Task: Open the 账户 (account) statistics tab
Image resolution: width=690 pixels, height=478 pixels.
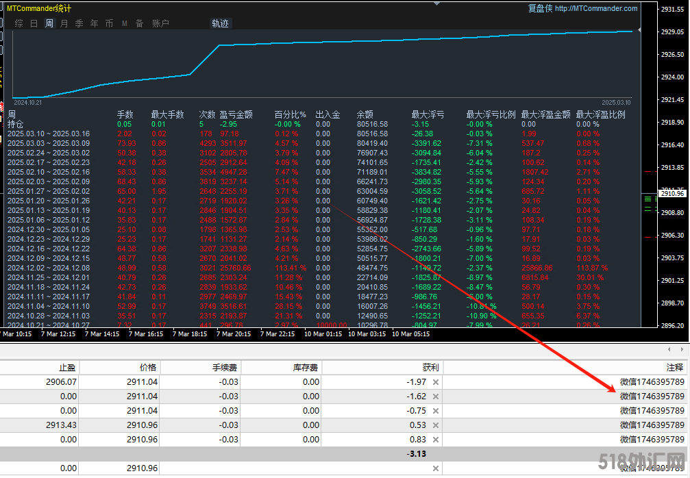Action: click(160, 23)
